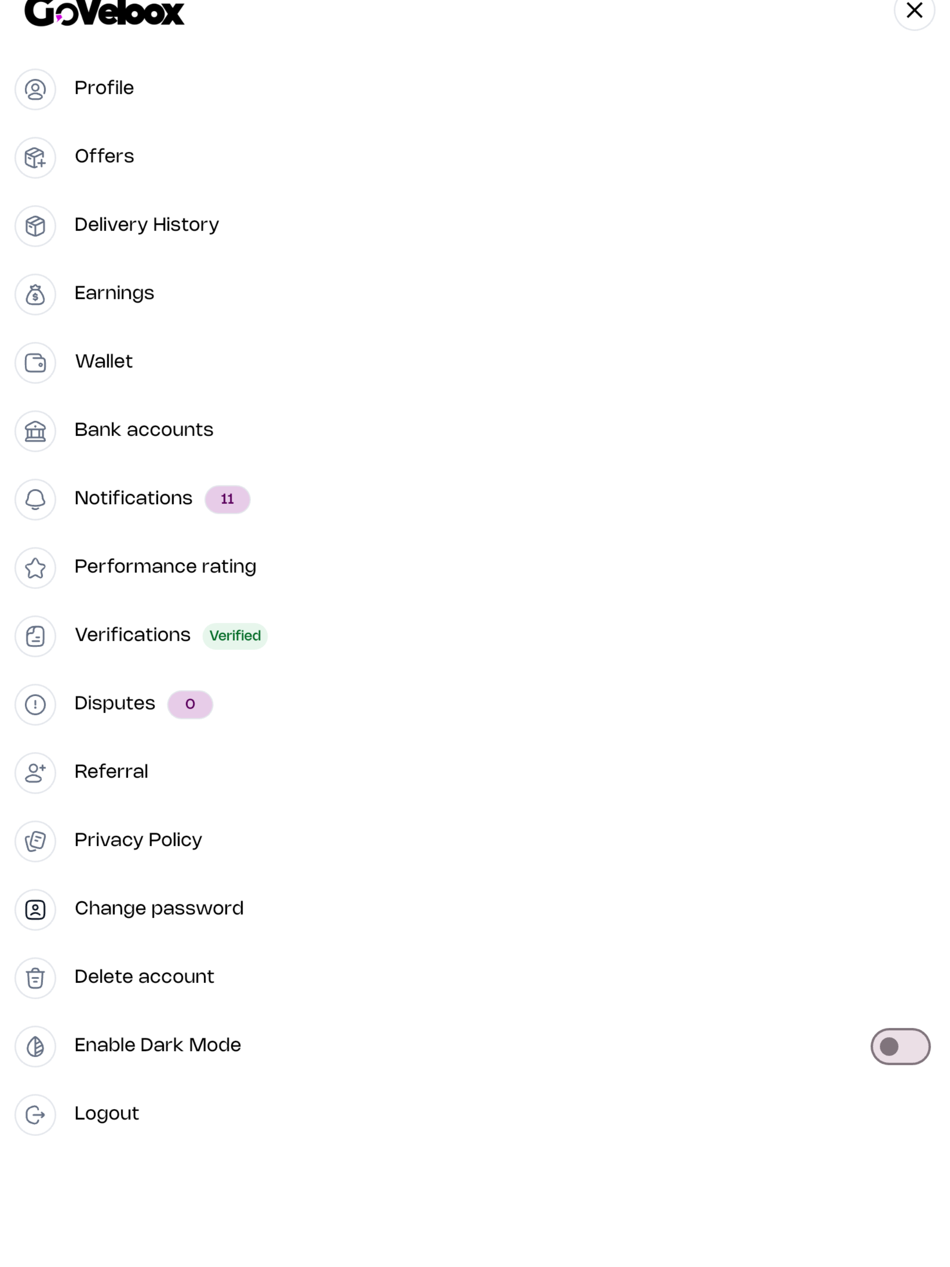Screen dimensions: 950x1267
Task: Click the notifications count badge showing 11
Action: point(227,500)
